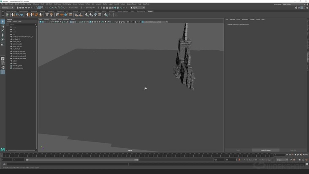Click the Copy Tab button
This screenshot has width=309, height=174.
293,150
